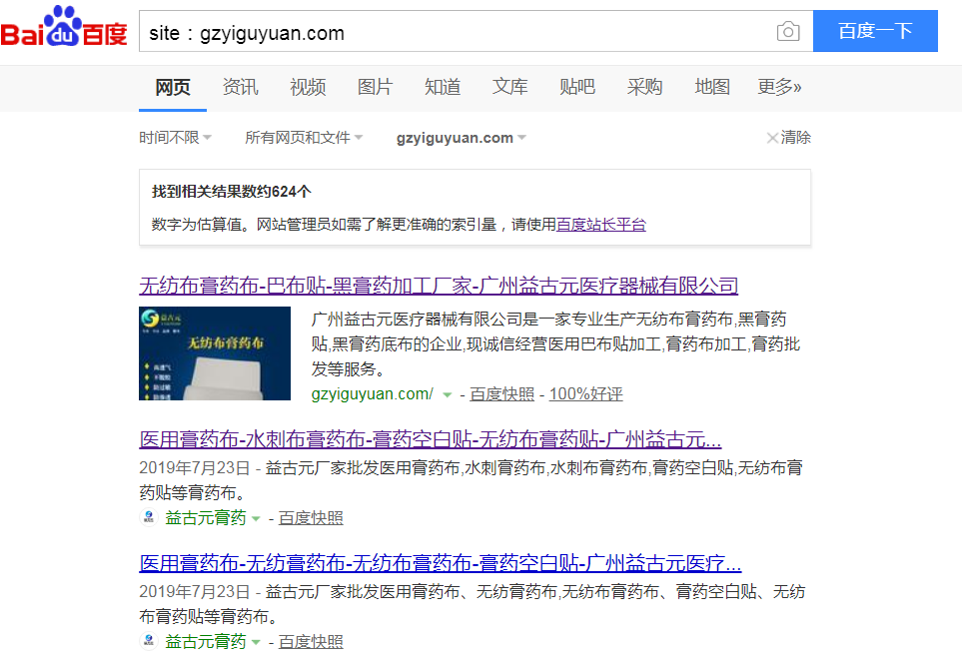Screen dimensions: 962x660
Task: Click the green gzyiguyuan.com/ URL
Action: pyautogui.click(x=373, y=393)
